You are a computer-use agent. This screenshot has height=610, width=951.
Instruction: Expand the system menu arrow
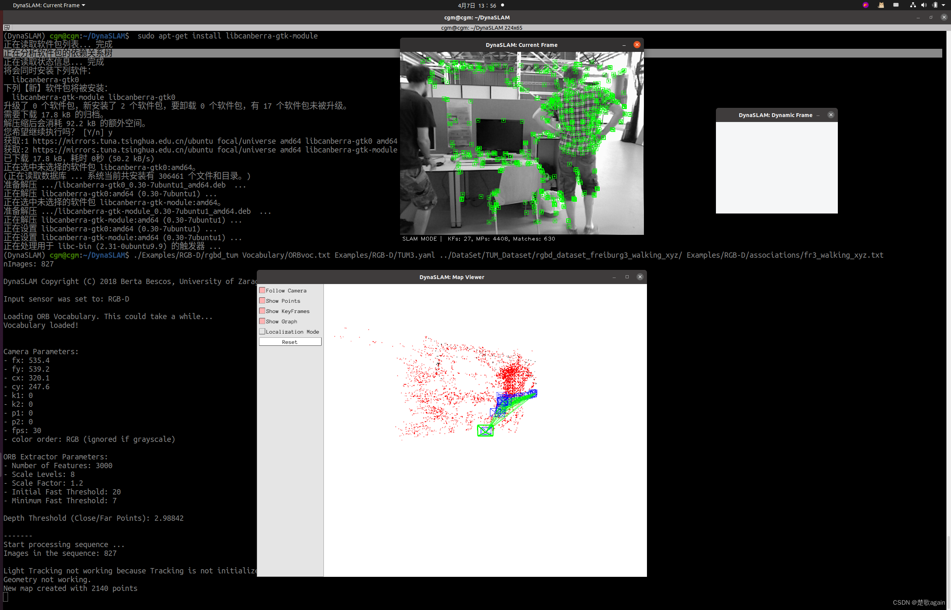coord(943,5)
